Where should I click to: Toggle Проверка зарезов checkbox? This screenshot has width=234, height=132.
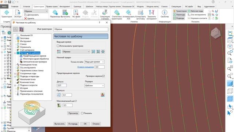[103, 76]
